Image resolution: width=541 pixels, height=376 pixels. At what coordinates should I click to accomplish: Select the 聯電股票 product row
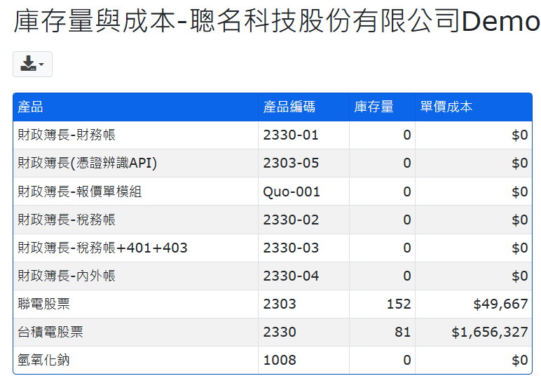[43, 304]
